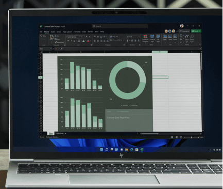Switch to the Projections sheet tab
Viewport: 223px width, 189px height.
pos(59,133)
